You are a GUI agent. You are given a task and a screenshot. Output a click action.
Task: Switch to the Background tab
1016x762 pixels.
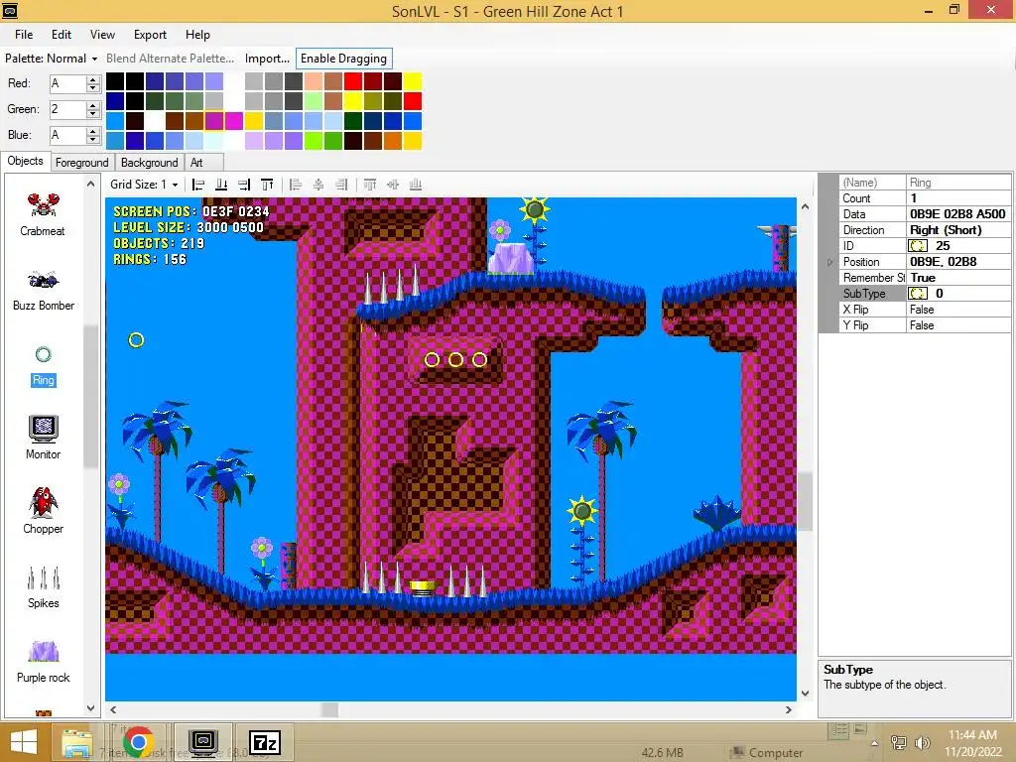pyautogui.click(x=149, y=163)
